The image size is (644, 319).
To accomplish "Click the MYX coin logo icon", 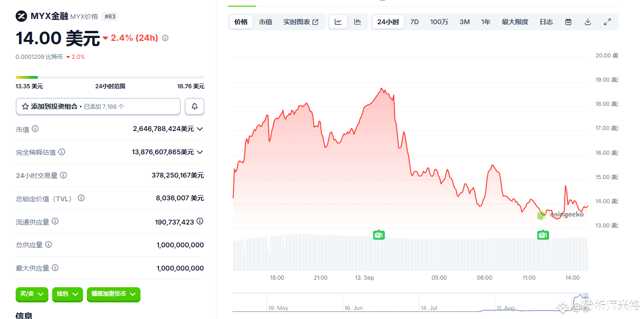I will pyautogui.click(x=21, y=16).
